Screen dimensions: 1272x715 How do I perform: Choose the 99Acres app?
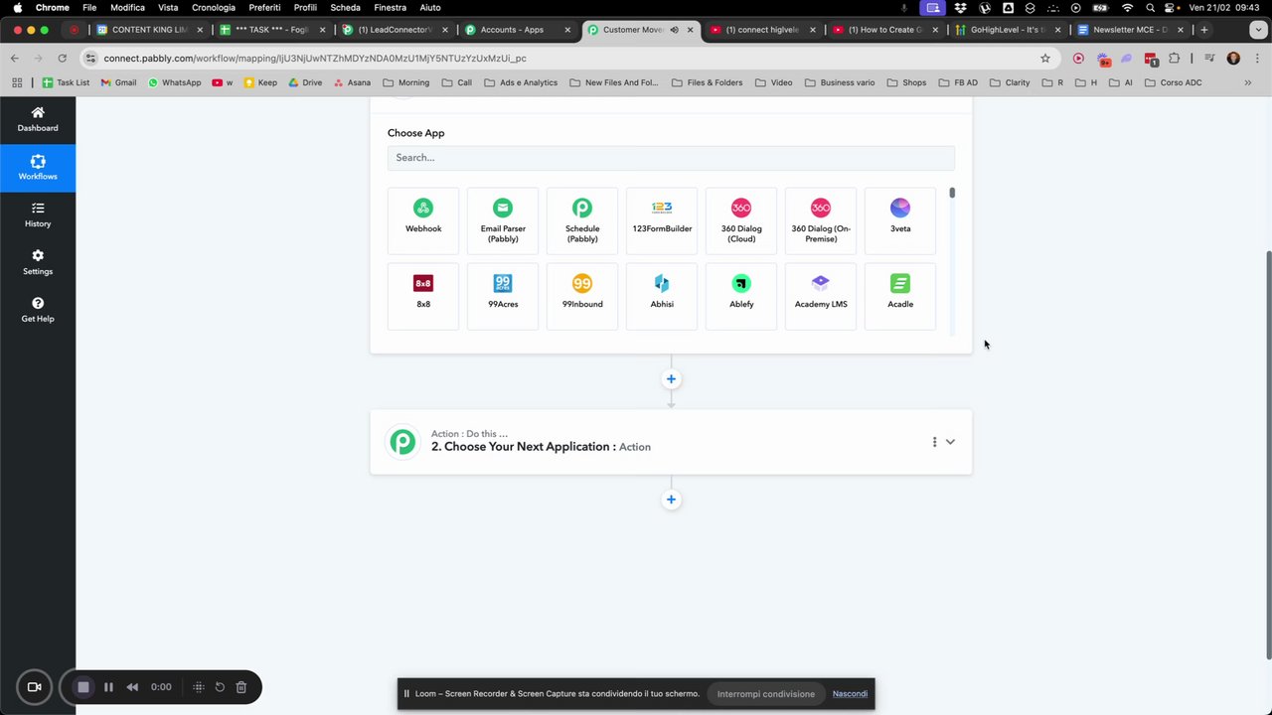(x=503, y=296)
